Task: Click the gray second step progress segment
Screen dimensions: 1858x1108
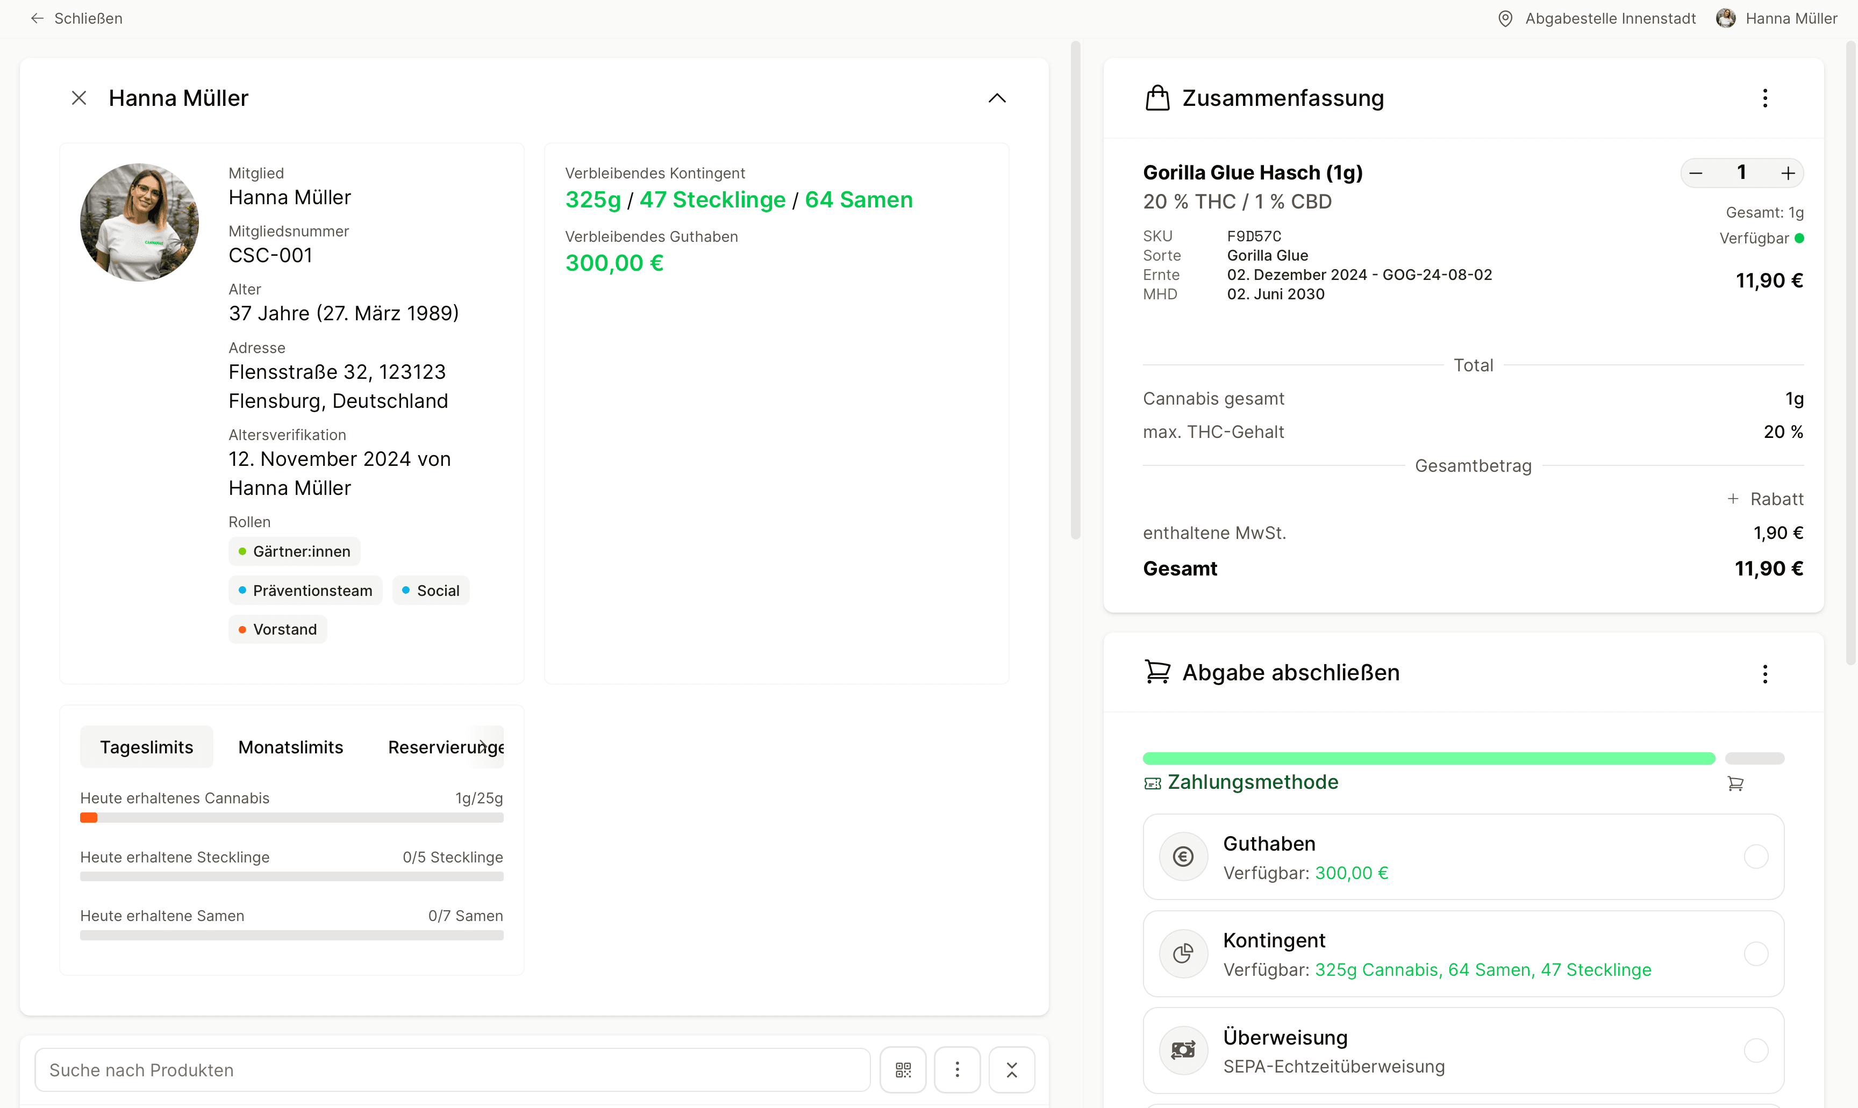Action: pyautogui.click(x=1754, y=758)
